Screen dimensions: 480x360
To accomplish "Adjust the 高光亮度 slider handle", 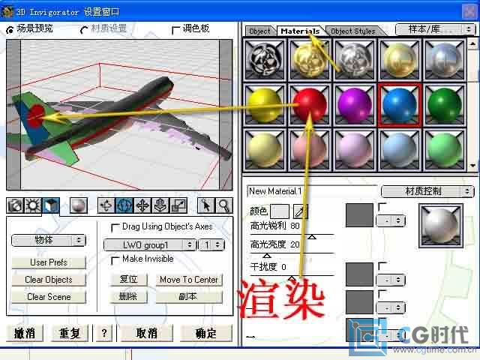I will tap(267, 255).
